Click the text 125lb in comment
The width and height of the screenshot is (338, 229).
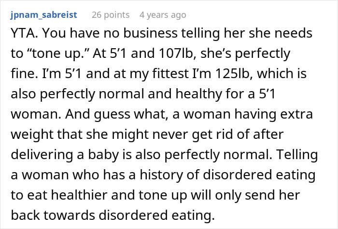point(234,73)
